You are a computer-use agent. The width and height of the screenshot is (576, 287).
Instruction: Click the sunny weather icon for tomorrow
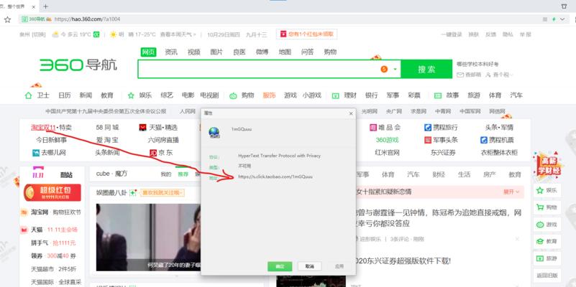click(x=113, y=34)
